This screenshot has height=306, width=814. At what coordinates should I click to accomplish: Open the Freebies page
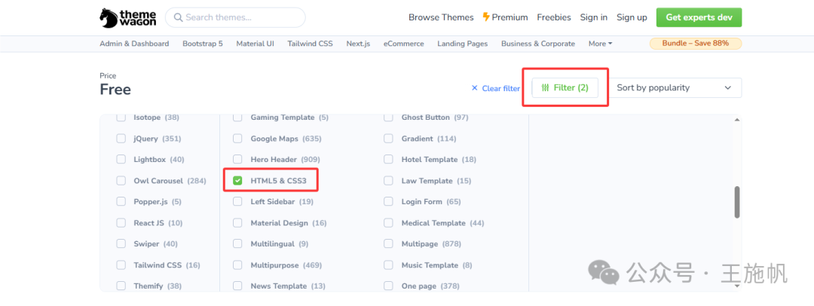(554, 17)
